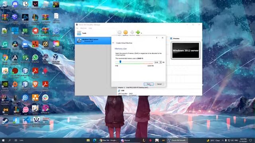The height and width of the screenshot is (143, 255).
Task: Expand the Start button dropdown arrow
Action: [x=141, y=33]
